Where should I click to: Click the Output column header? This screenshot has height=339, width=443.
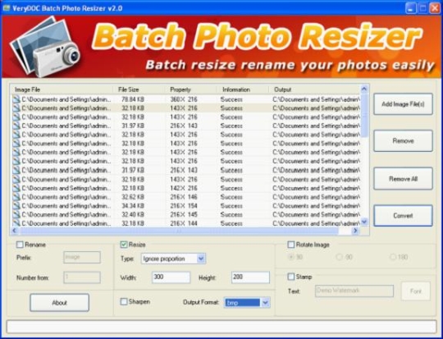tap(315, 89)
